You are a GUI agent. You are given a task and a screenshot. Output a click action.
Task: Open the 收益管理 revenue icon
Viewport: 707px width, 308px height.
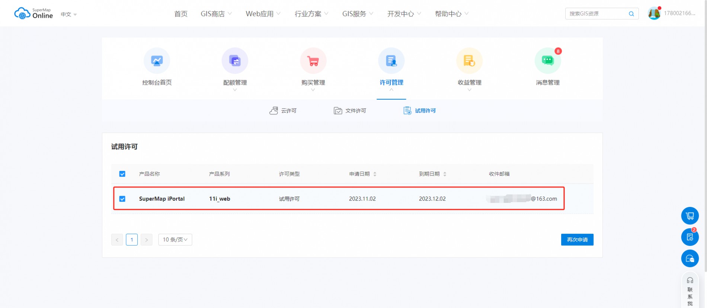pyautogui.click(x=469, y=61)
